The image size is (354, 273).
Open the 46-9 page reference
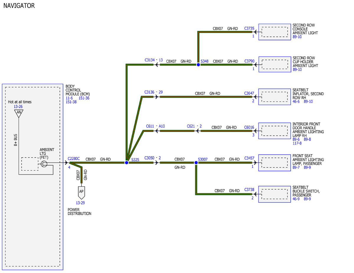[x=296, y=199]
